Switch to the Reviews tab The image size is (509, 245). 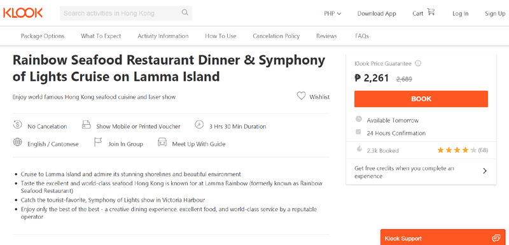(326, 36)
